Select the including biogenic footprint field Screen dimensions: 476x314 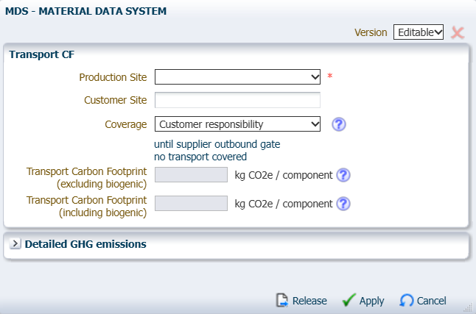(191, 204)
